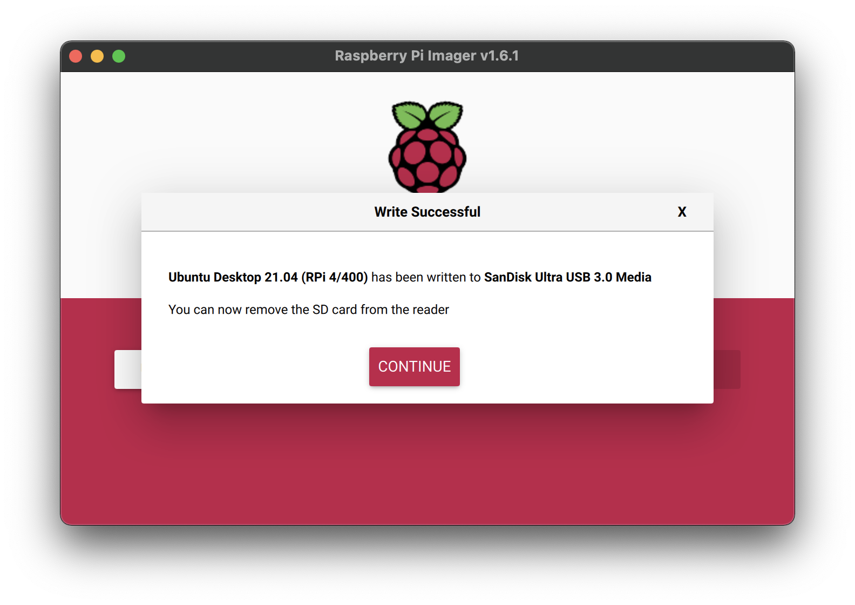Click the SanDisk Ultra USB 3.0 Media text
The image size is (855, 605).
click(x=567, y=277)
